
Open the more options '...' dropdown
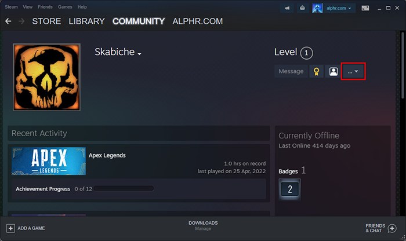(x=353, y=71)
